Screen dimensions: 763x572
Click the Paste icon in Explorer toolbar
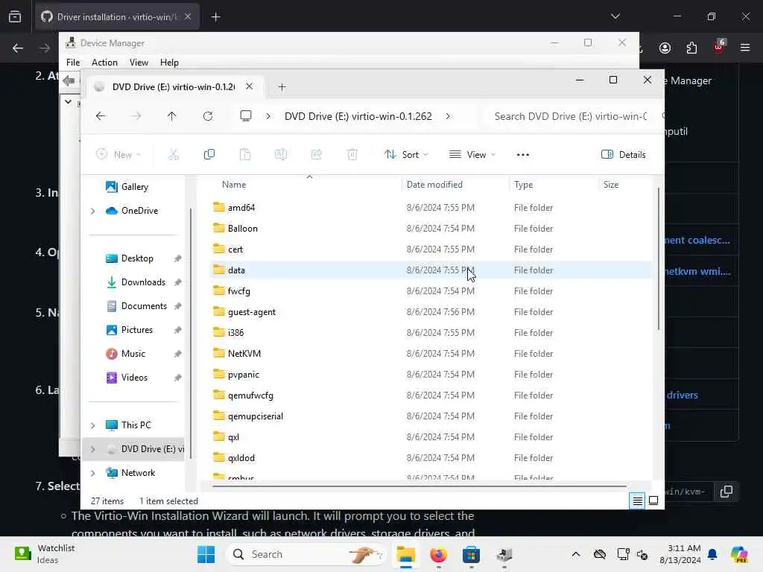point(244,155)
